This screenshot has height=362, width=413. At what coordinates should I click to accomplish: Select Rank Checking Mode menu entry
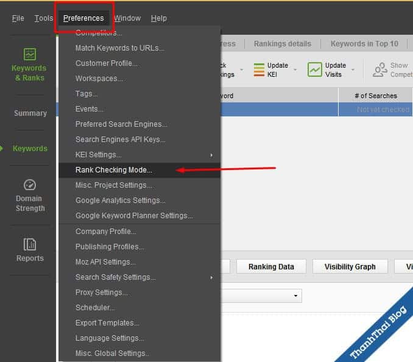click(x=114, y=170)
